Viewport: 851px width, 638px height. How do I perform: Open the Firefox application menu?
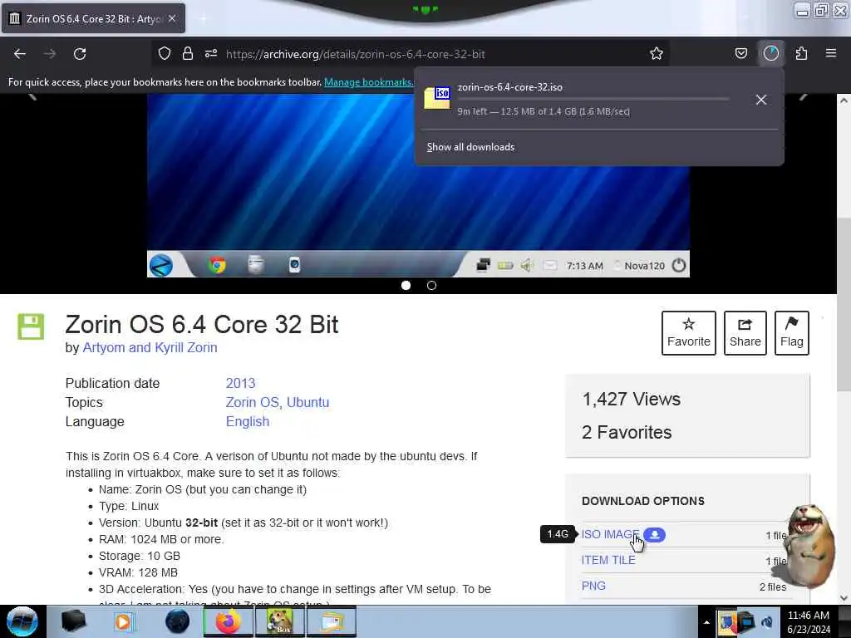coord(831,54)
